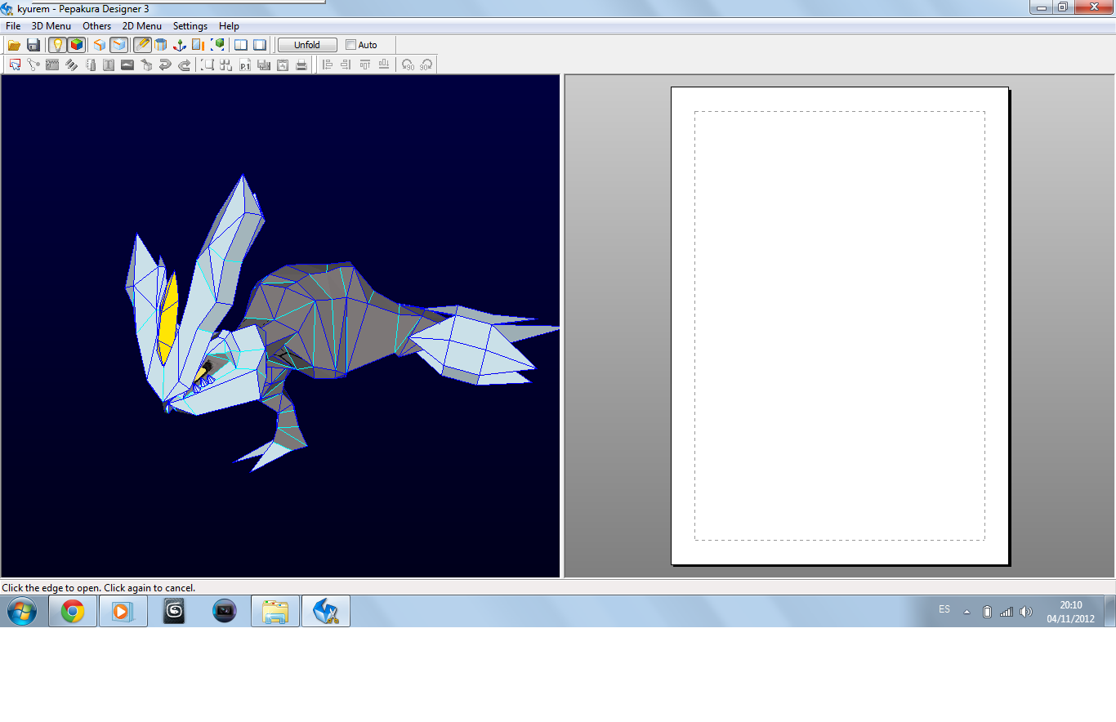Toggle the light bulb lighting button
Image resolution: width=1116 pixels, height=722 pixels.
(57, 45)
